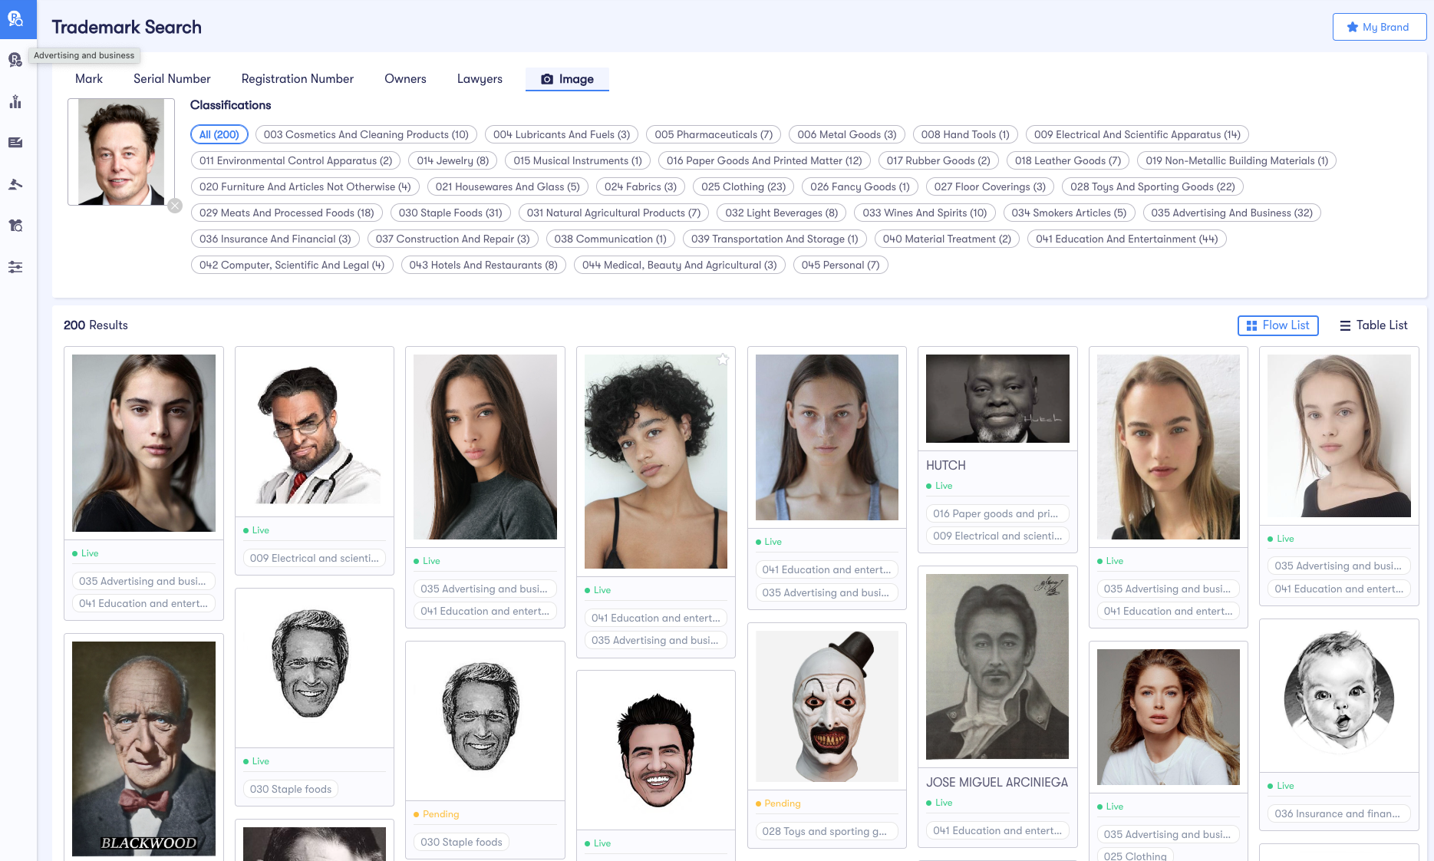Switch to the Owners search tab

click(405, 79)
